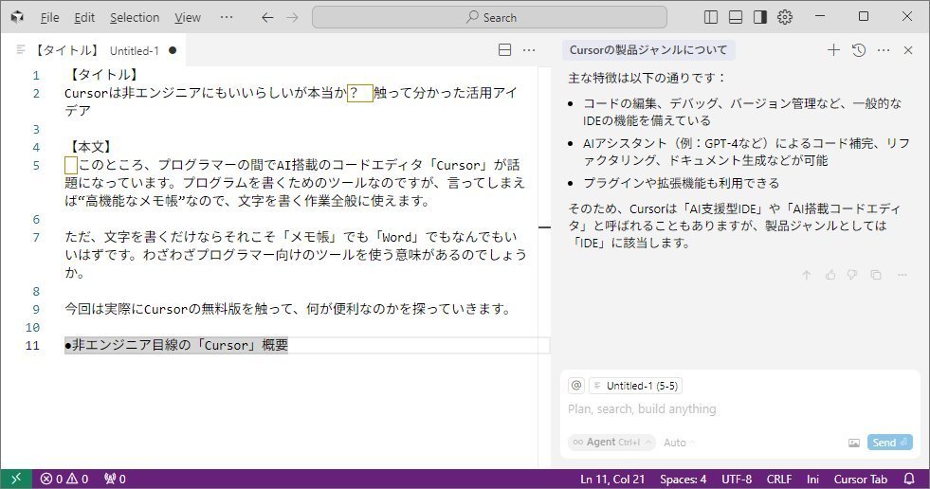
Task: Open chat history clock icon
Action: point(858,50)
